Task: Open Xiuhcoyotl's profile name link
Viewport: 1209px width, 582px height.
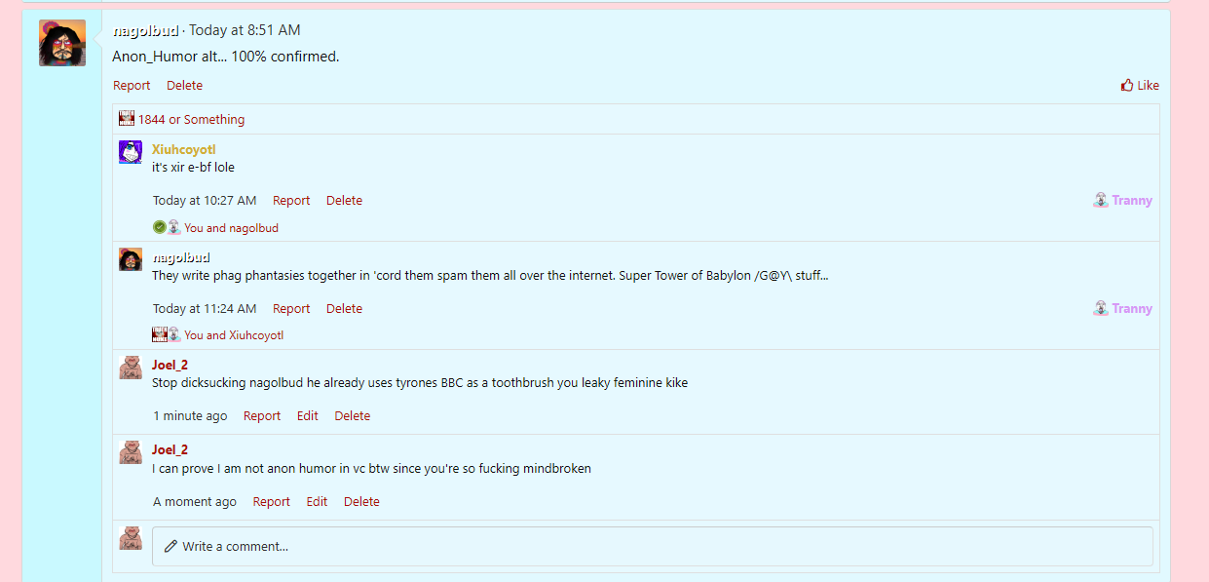Action: click(x=183, y=149)
